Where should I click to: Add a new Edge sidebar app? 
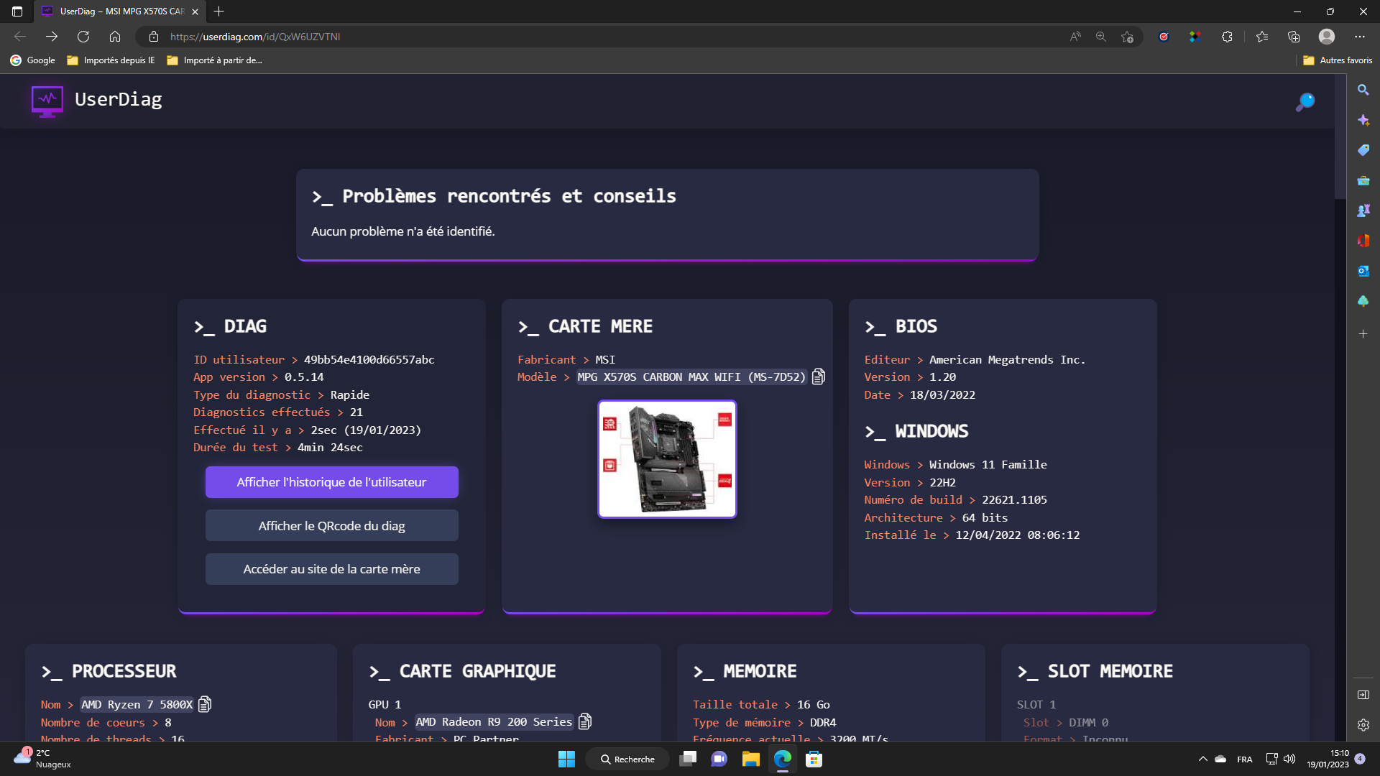coord(1363,334)
